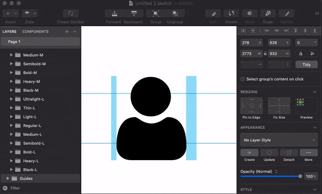This screenshot has height=194, width=322.
Task: Click the Detach style button
Action: coord(289,153)
